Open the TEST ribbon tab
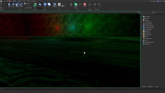 (x=24, y=1)
